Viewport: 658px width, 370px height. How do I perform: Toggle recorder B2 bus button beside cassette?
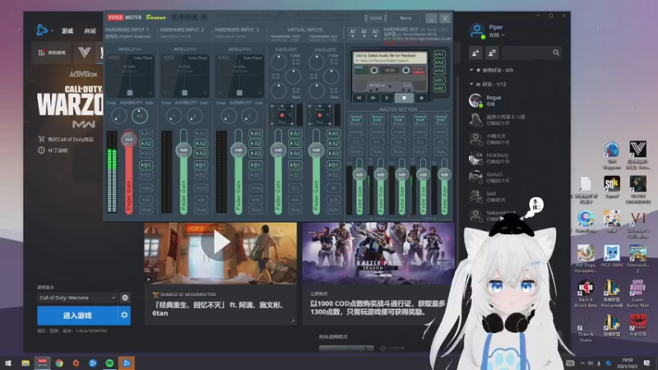(x=439, y=89)
